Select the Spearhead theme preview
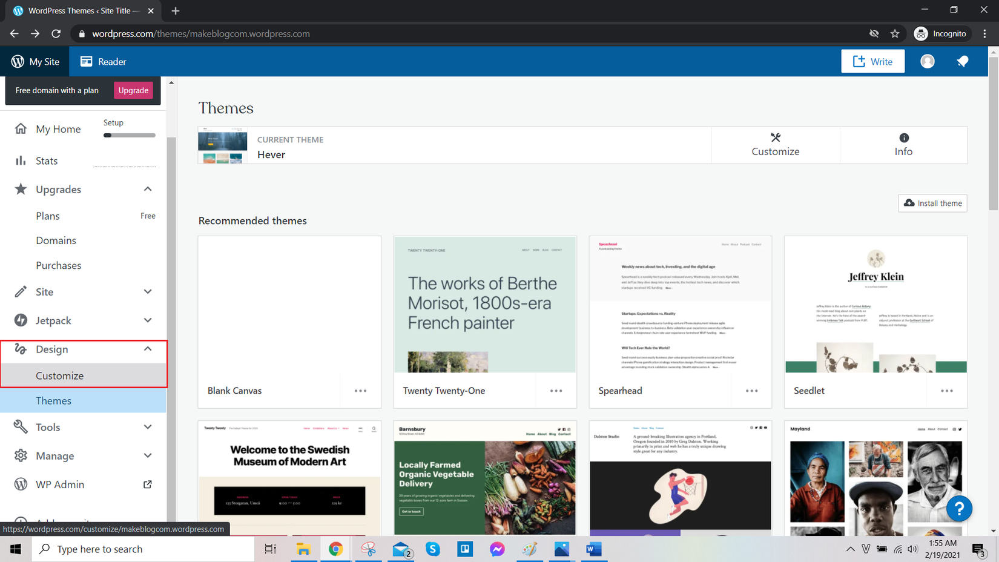 tap(681, 305)
